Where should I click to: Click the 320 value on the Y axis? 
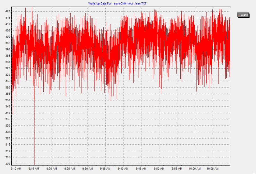(x=8, y=138)
